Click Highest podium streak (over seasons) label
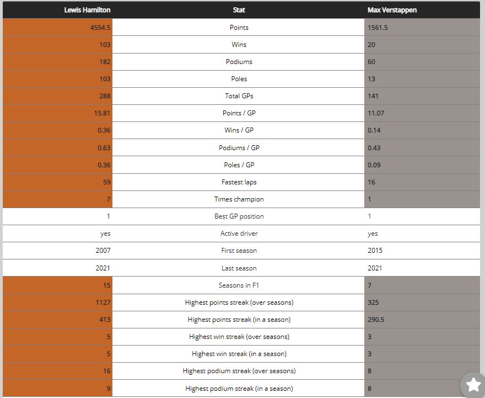The width and height of the screenshot is (485, 398). point(239,371)
